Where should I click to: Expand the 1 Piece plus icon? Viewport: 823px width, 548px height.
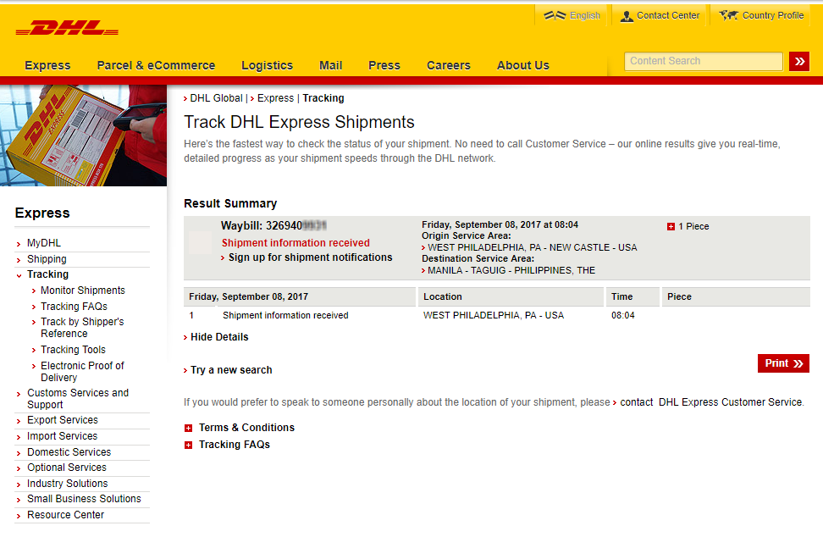click(671, 227)
